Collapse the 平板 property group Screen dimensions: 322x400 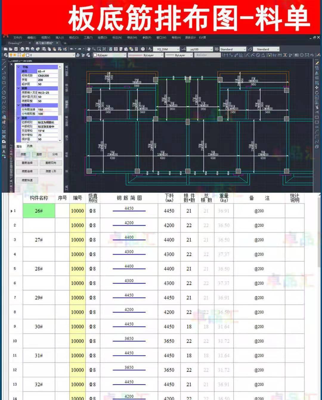tap(18, 67)
